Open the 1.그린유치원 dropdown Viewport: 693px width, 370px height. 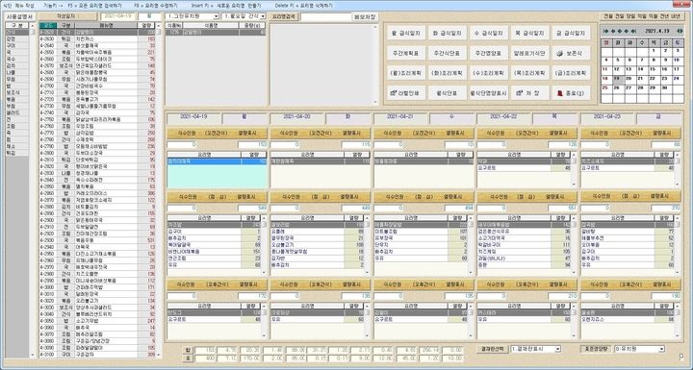[x=192, y=16]
